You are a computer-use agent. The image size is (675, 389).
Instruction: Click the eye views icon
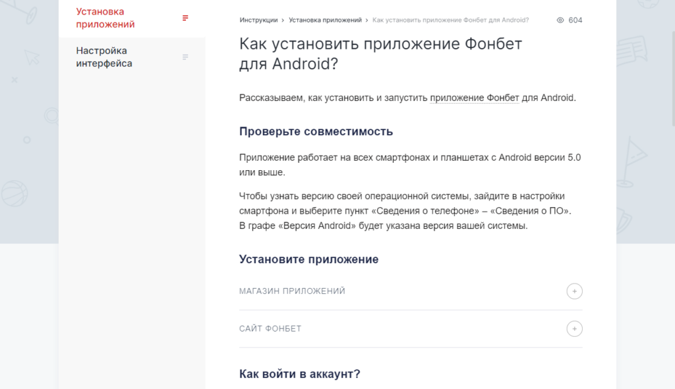click(560, 20)
